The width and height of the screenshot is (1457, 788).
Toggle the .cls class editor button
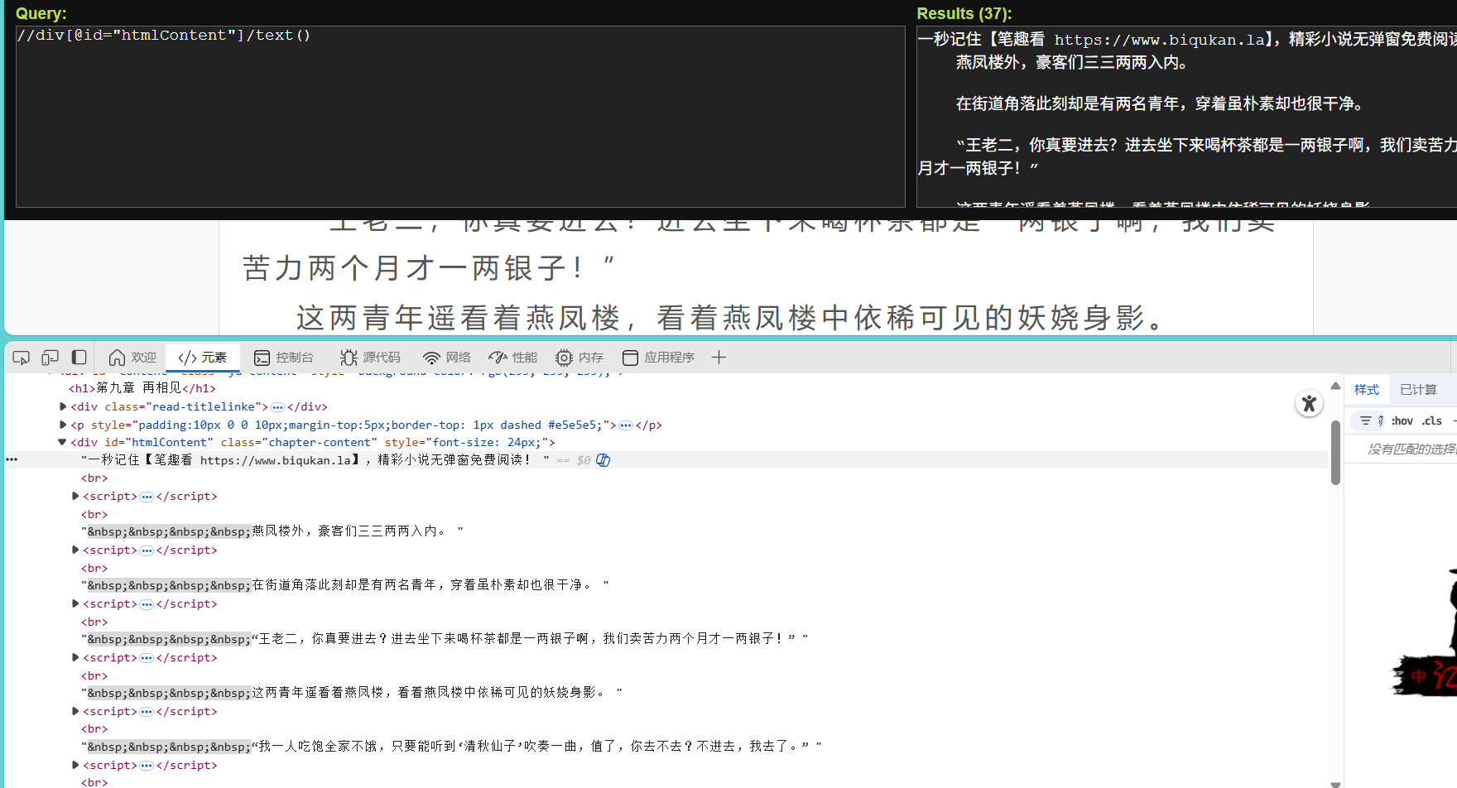(1432, 421)
